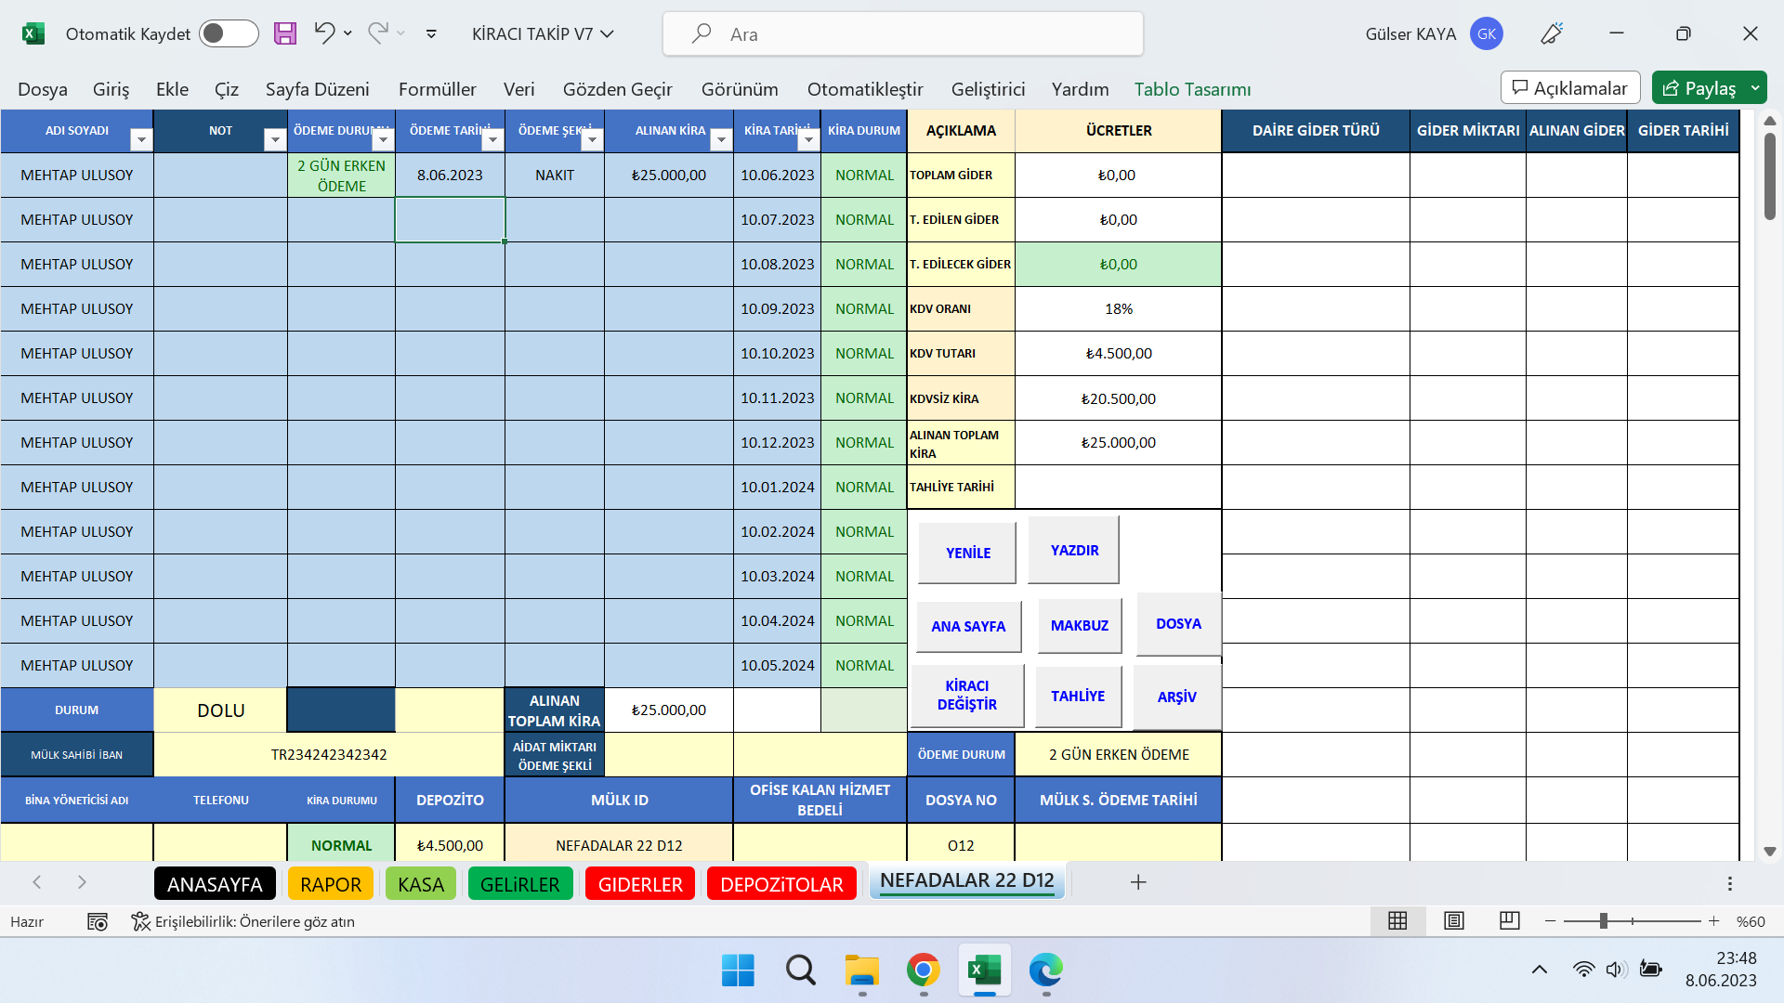Switch to Page Layout view icon
Screen dimensions: 1784x1003
(x=1453, y=920)
